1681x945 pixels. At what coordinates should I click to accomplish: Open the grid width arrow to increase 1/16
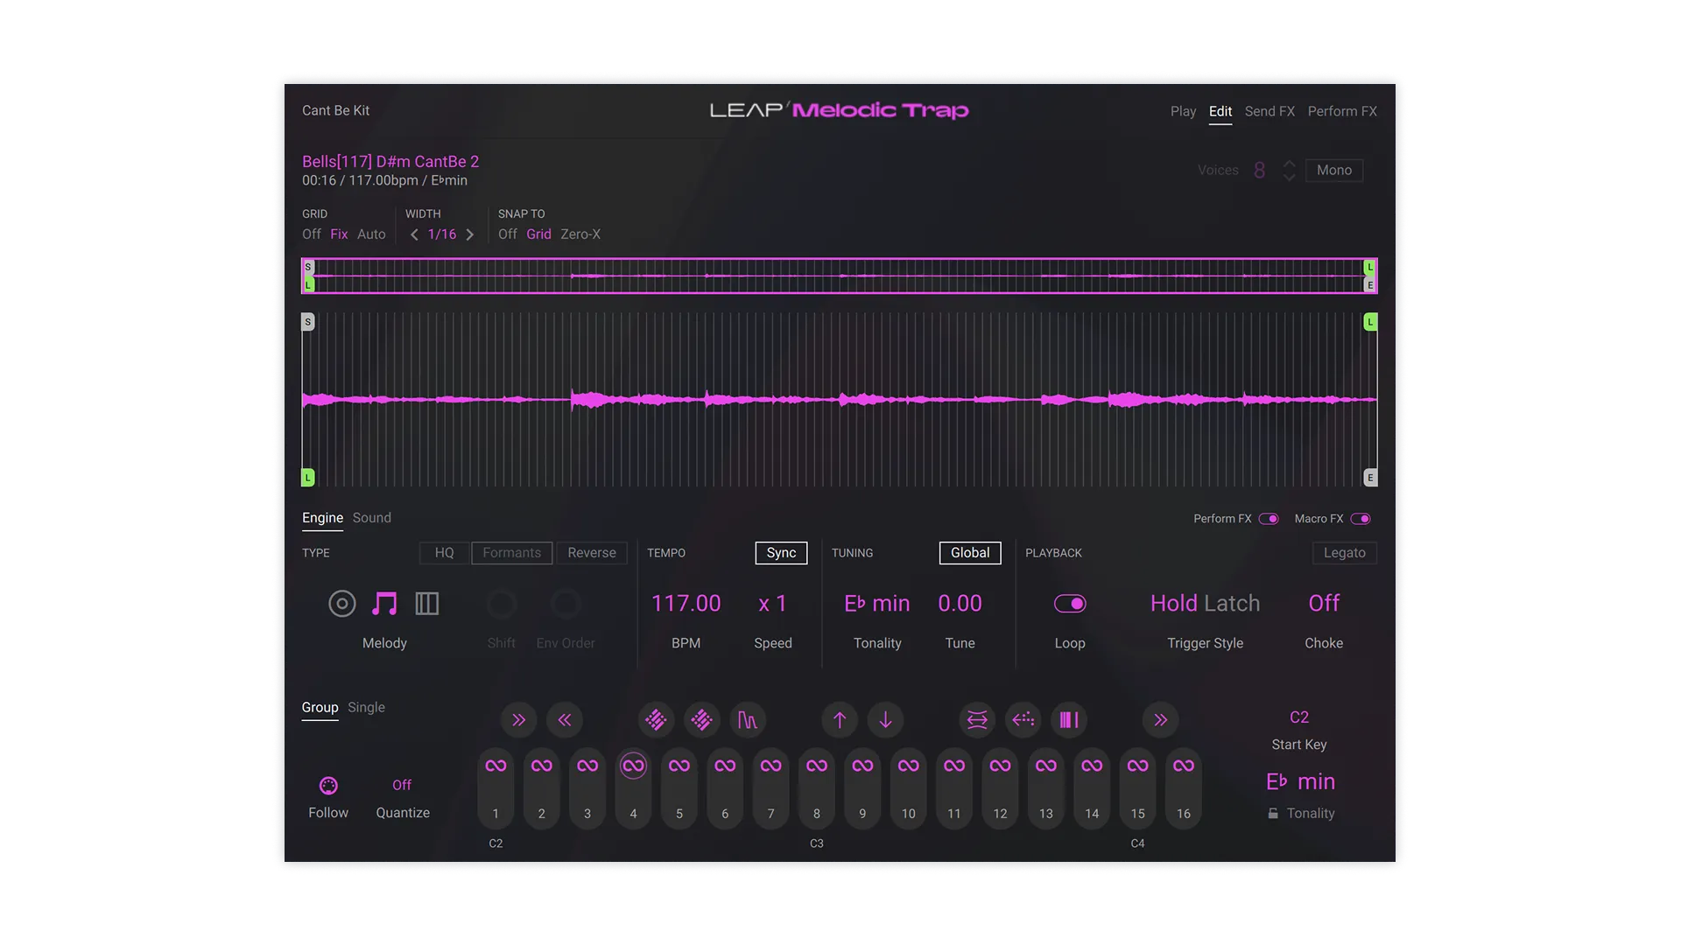pos(469,234)
